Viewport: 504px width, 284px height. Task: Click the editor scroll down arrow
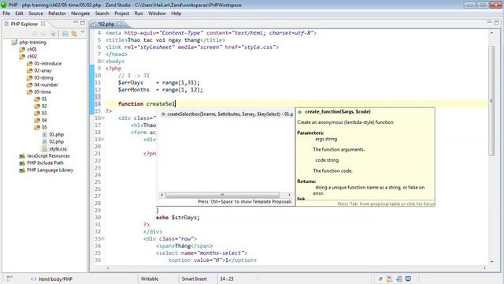tap(491, 261)
